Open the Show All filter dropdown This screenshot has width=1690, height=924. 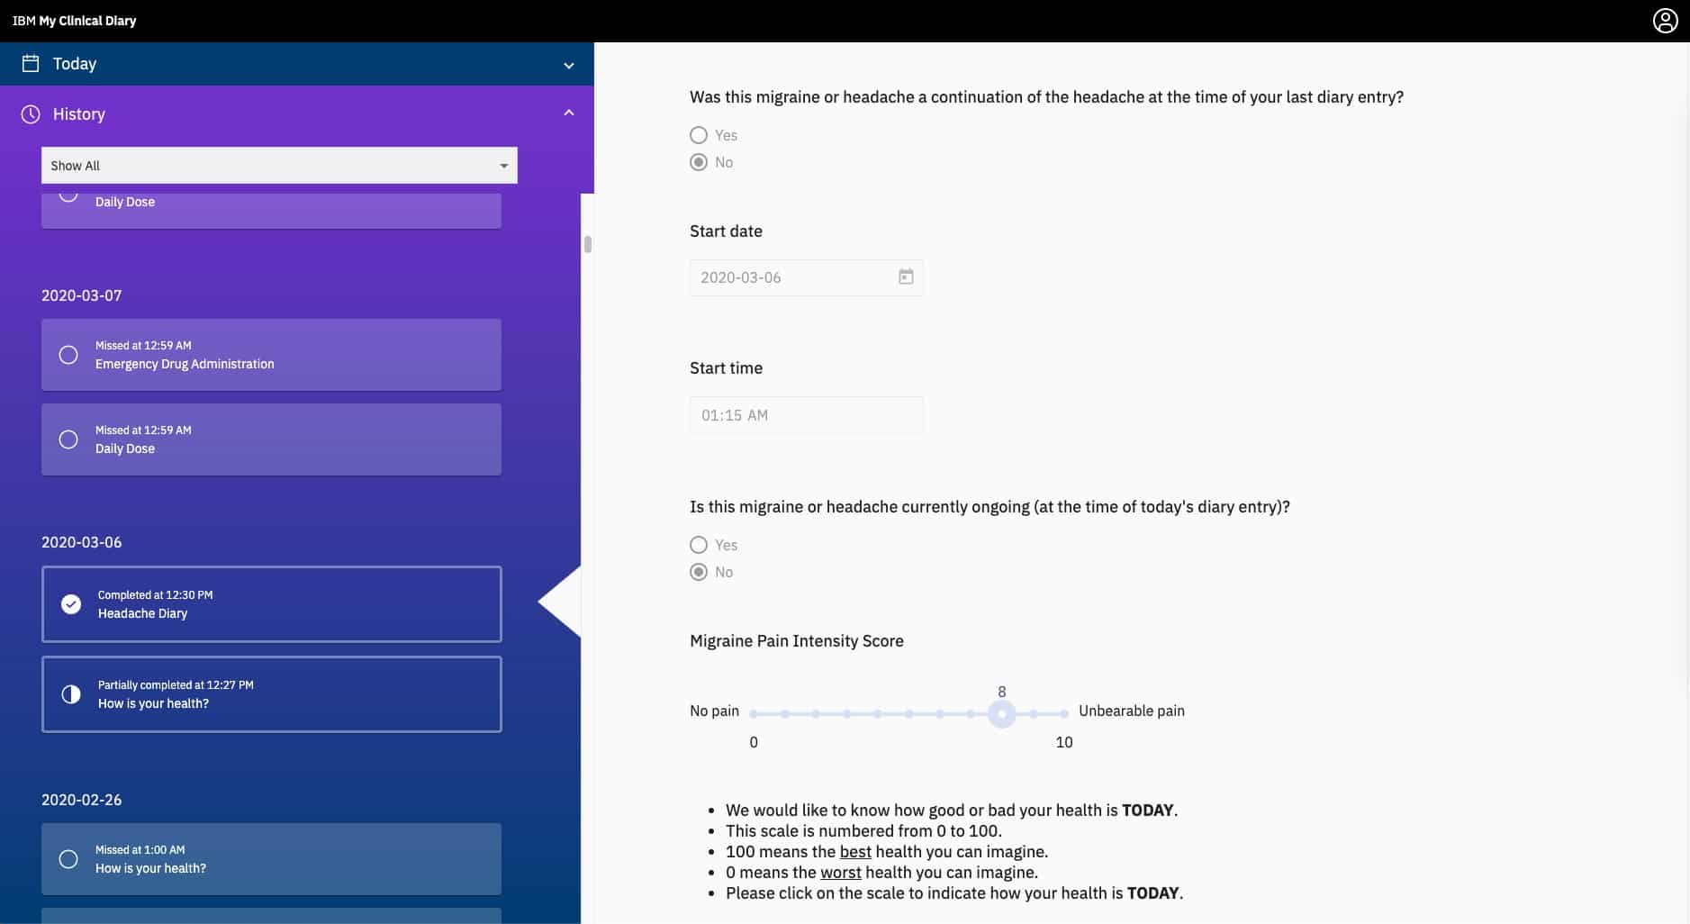coord(279,166)
